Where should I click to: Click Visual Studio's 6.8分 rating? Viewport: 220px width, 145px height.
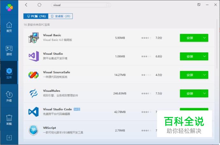tap(152, 56)
